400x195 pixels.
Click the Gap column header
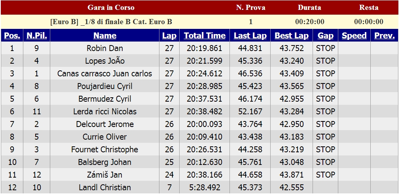pyautogui.click(x=325, y=36)
